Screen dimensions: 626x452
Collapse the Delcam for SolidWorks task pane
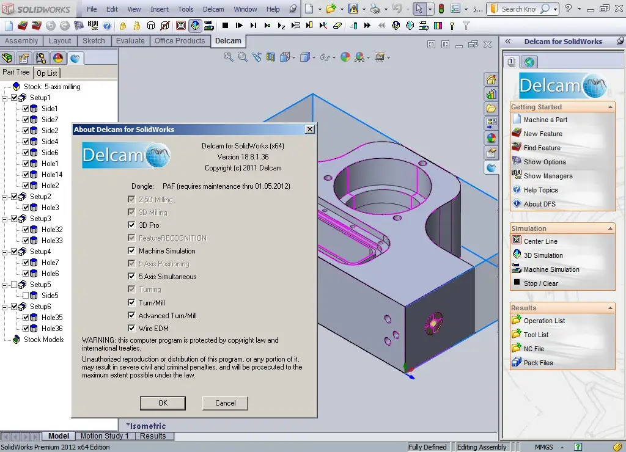click(x=508, y=41)
